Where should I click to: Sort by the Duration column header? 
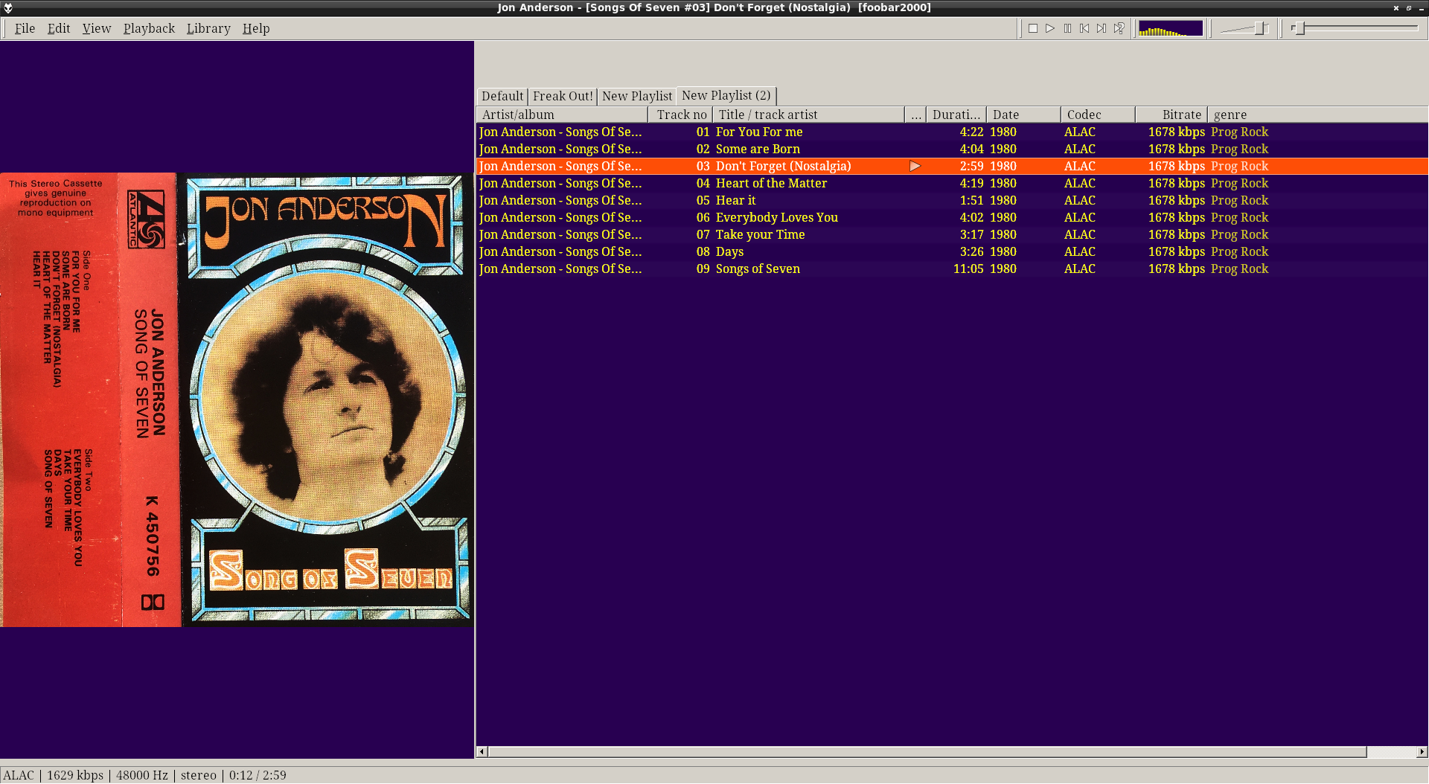(956, 115)
